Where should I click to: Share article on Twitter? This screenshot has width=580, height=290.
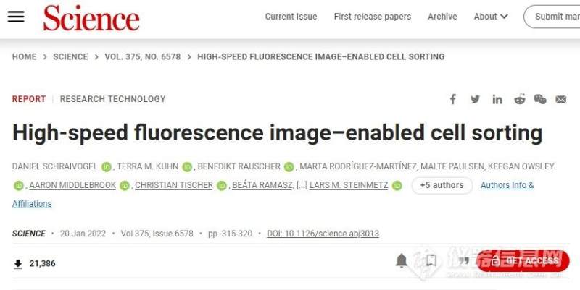tap(475, 99)
